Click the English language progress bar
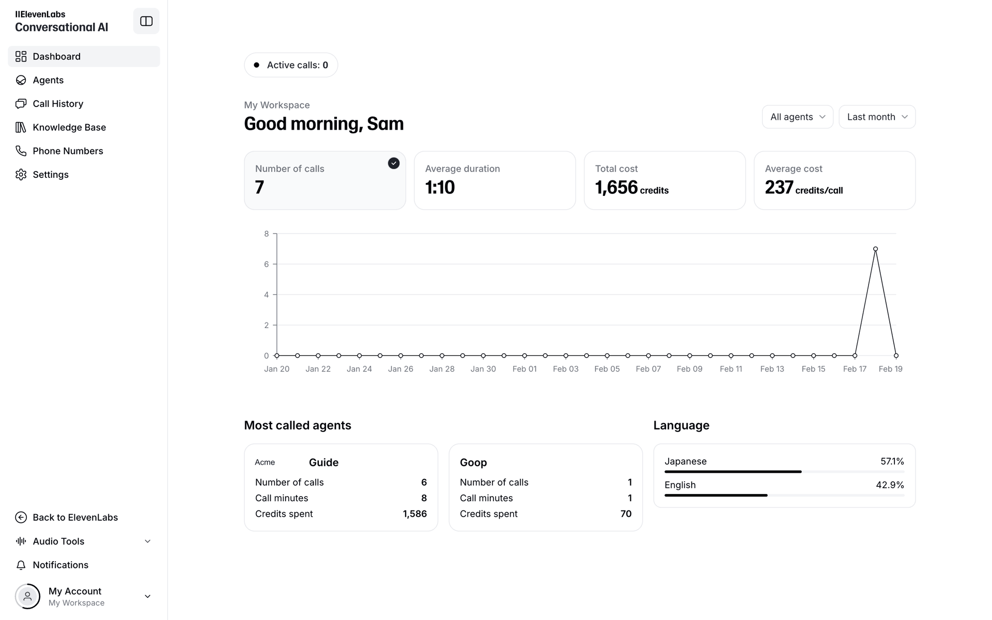The width and height of the screenshot is (992, 620). pyautogui.click(x=784, y=495)
